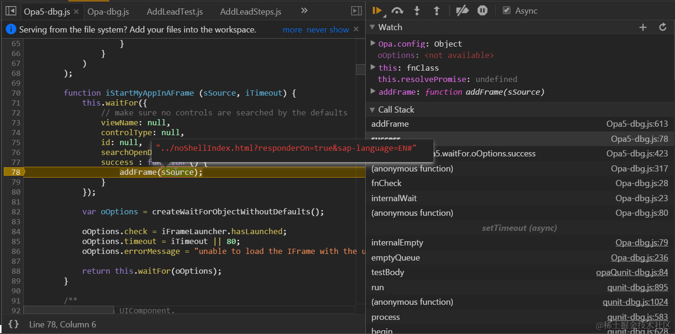This screenshot has width=675, height=334.
Task: Open the opaQunit-dbg.js:84 source link
Action: tap(632, 272)
